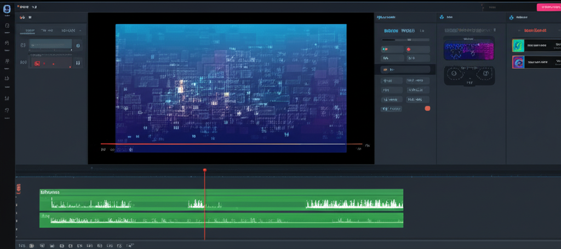Select the lower green audio clip
Image resolution: width=561 pixels, height=249 pixels.
[x=221, y=221]
